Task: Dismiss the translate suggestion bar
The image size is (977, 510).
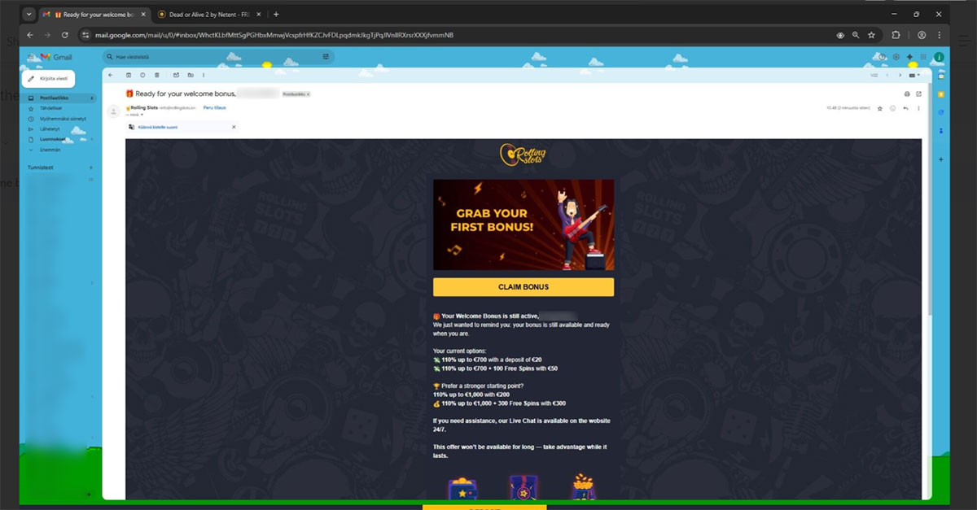Action: (x=234, y=127)
